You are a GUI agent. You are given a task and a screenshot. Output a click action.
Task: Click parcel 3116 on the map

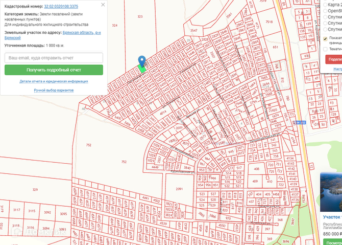(x=31, y=228)
